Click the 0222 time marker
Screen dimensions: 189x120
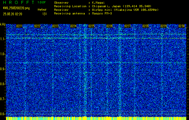[x=37, y=26]
